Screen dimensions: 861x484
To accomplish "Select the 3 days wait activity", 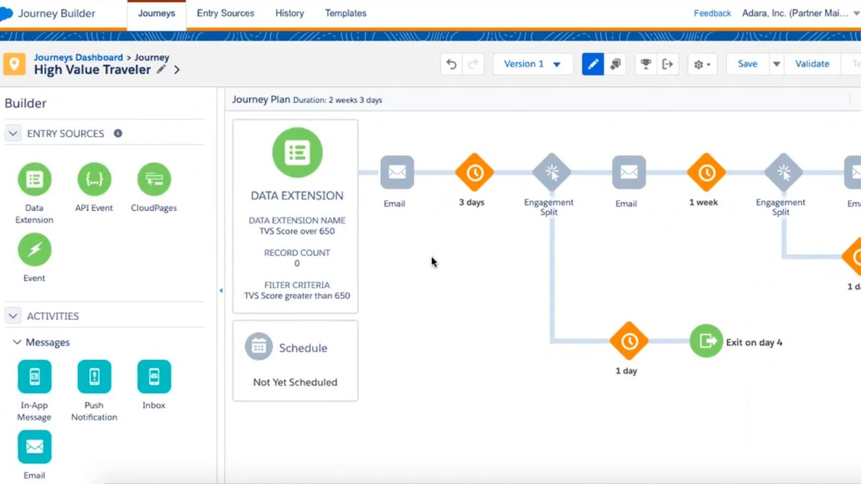I will pyautogui.click(x=474, y=172).
